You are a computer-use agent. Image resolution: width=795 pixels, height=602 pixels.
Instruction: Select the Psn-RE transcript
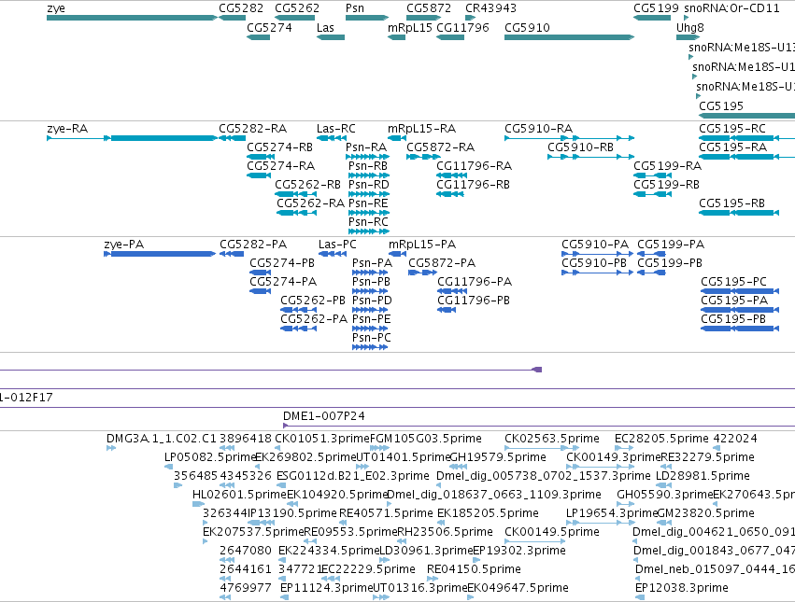click(x=369, y=213)
